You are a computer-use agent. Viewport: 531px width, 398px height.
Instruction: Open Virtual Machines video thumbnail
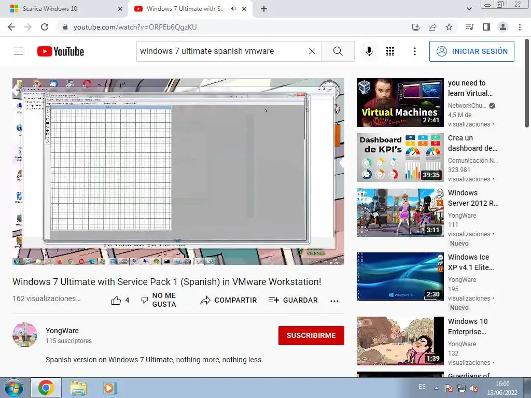coord(400,103)
